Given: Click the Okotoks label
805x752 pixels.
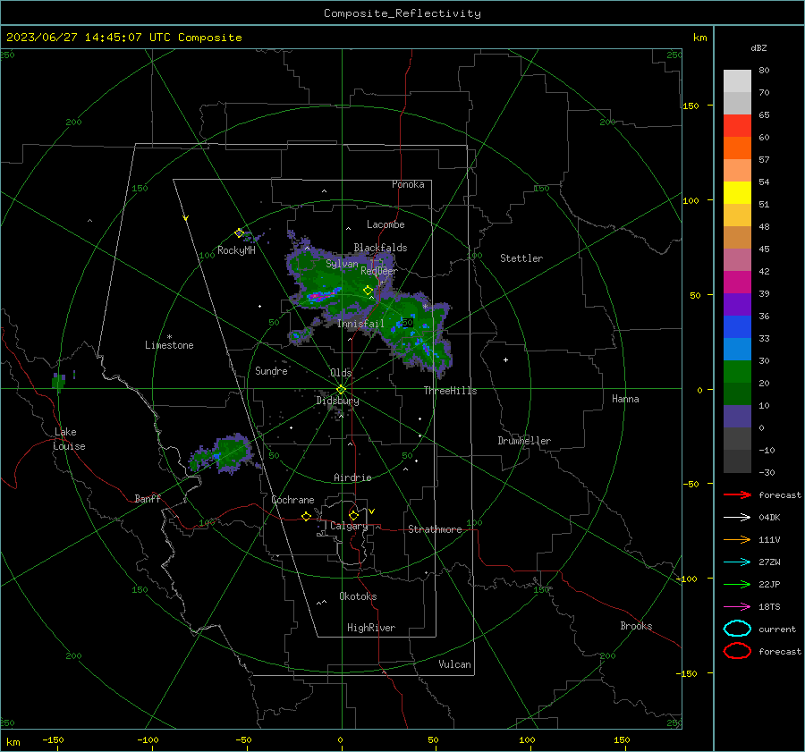Looking at the screenshot, I should click(358, 596).
